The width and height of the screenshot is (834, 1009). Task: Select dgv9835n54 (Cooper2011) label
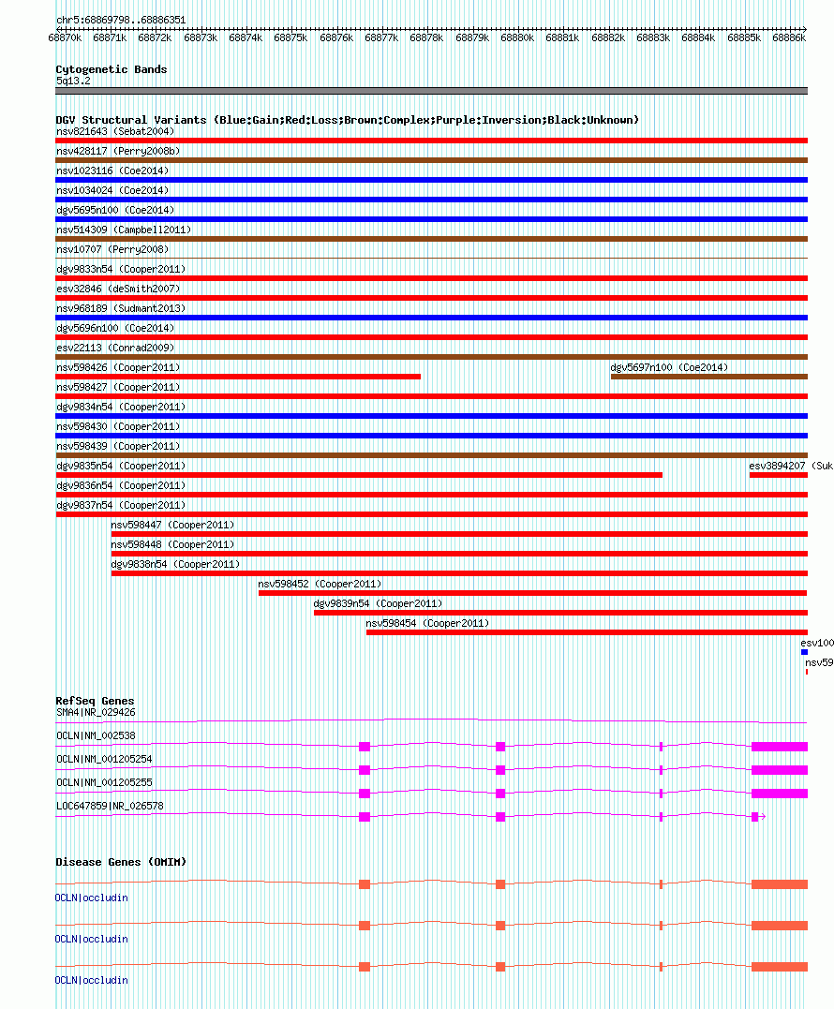(120, 466)
